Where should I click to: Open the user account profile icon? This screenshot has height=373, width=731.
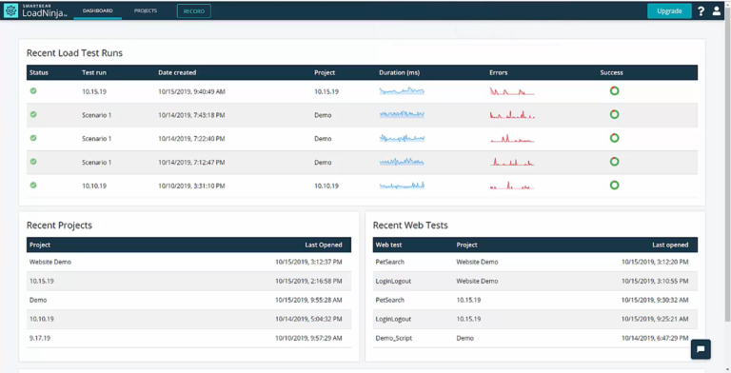coord(717,11)
